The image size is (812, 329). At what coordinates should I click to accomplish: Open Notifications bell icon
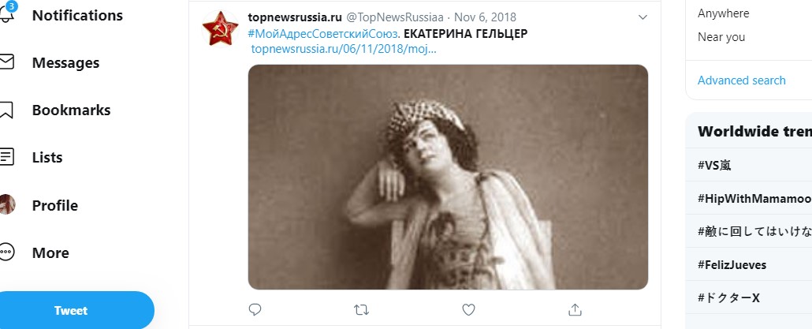pos(7,13)
